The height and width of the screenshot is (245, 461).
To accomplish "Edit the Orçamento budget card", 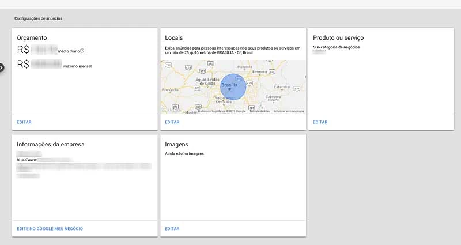I will click(x=24, y=122).
